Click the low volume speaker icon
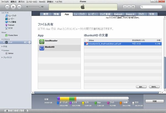166x113 pixels. point(27,7)
